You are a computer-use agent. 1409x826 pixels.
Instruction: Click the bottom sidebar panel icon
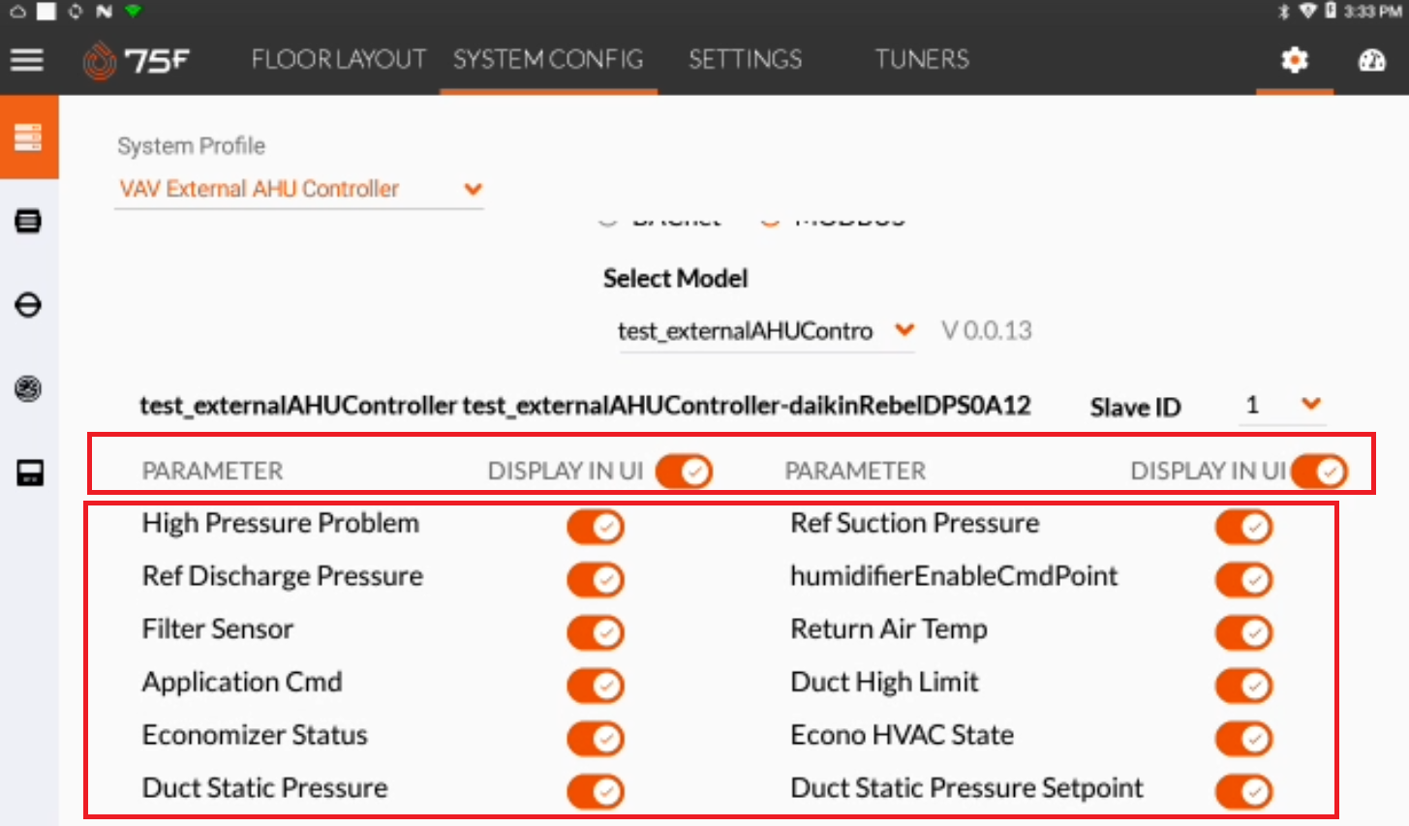coord(29,474)
